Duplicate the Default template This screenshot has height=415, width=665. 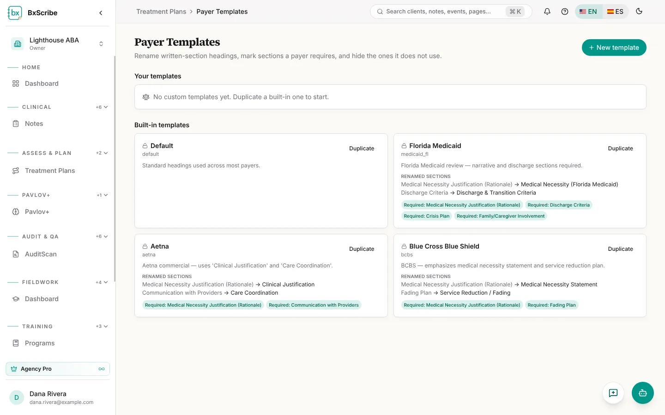(x=362, y=148)
